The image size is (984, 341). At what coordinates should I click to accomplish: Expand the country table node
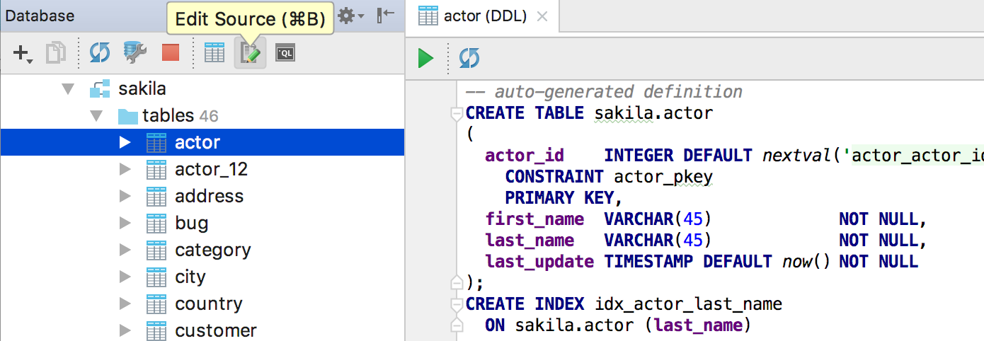(x=125, y=304)
